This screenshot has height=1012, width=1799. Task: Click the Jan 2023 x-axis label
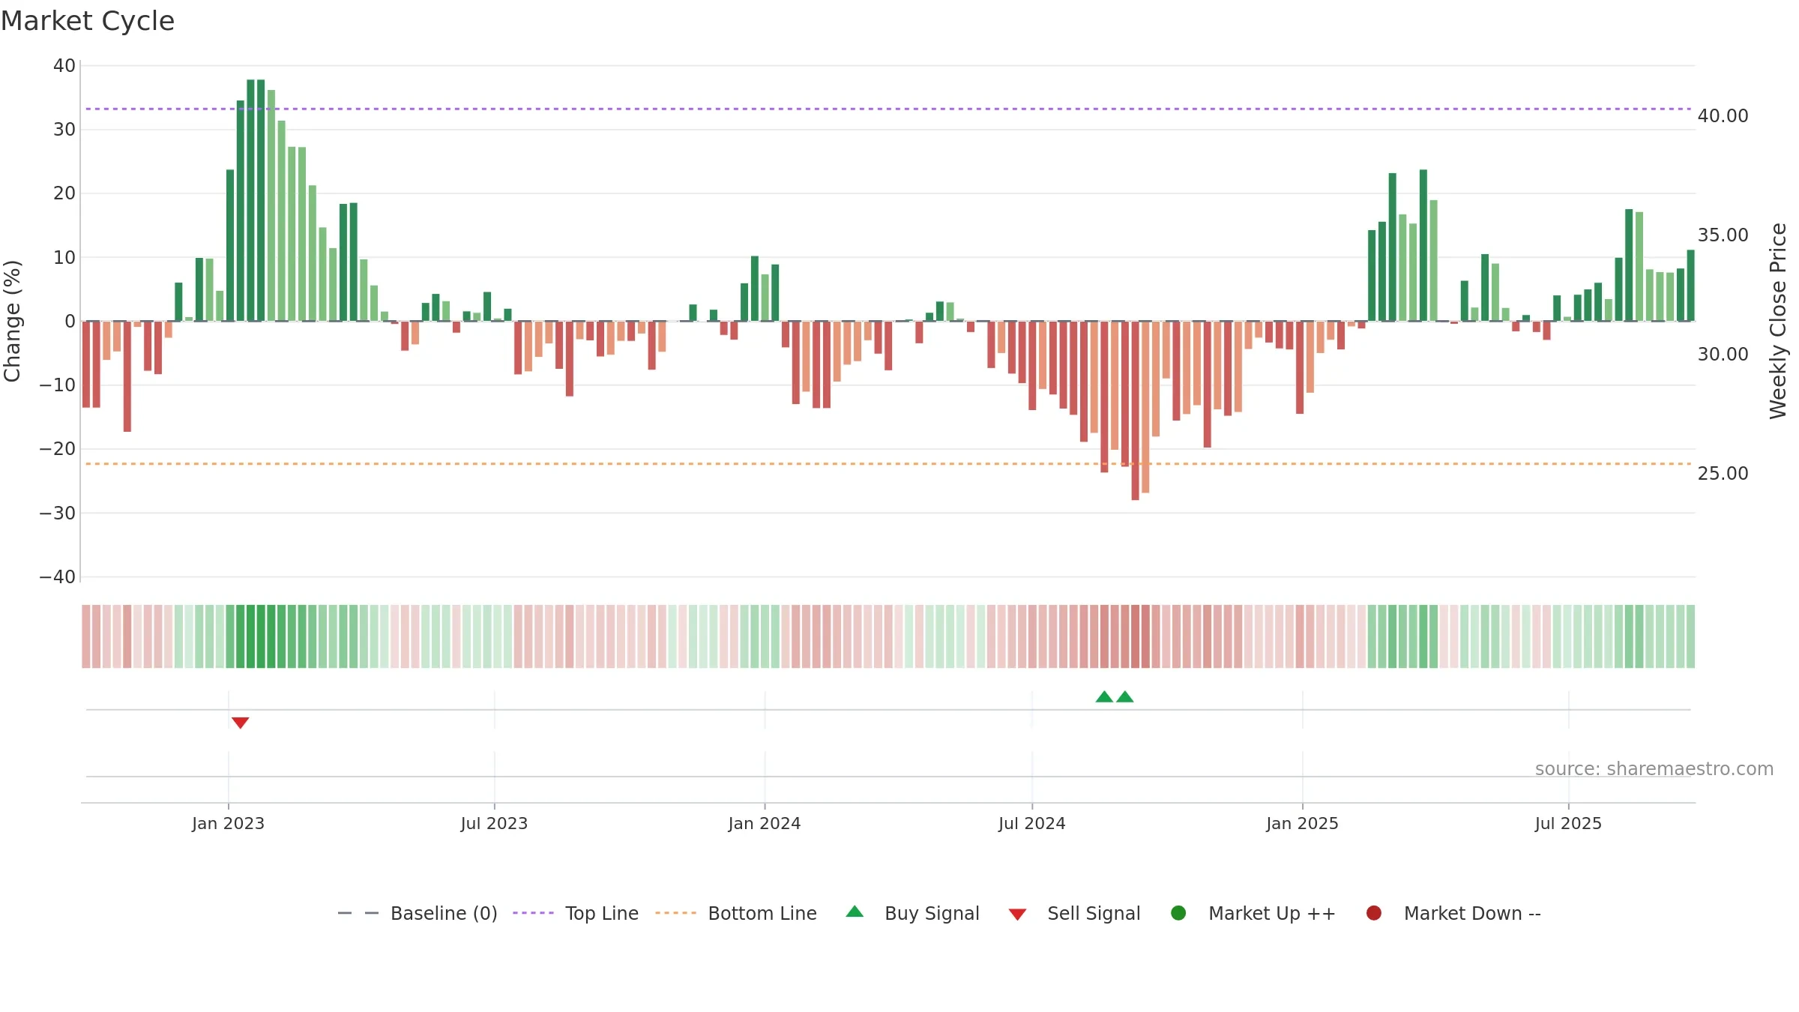point(228,824)
